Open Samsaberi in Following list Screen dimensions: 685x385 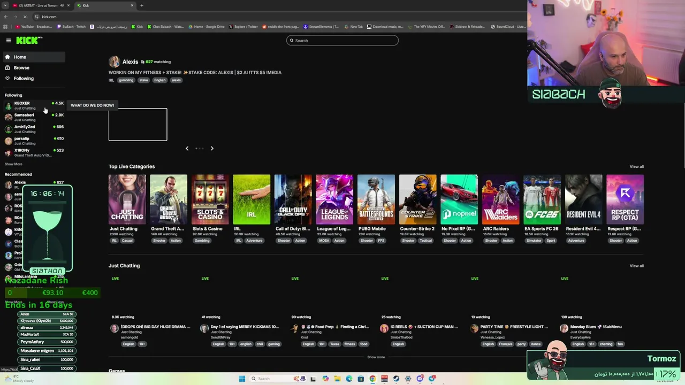pos(34,117)
